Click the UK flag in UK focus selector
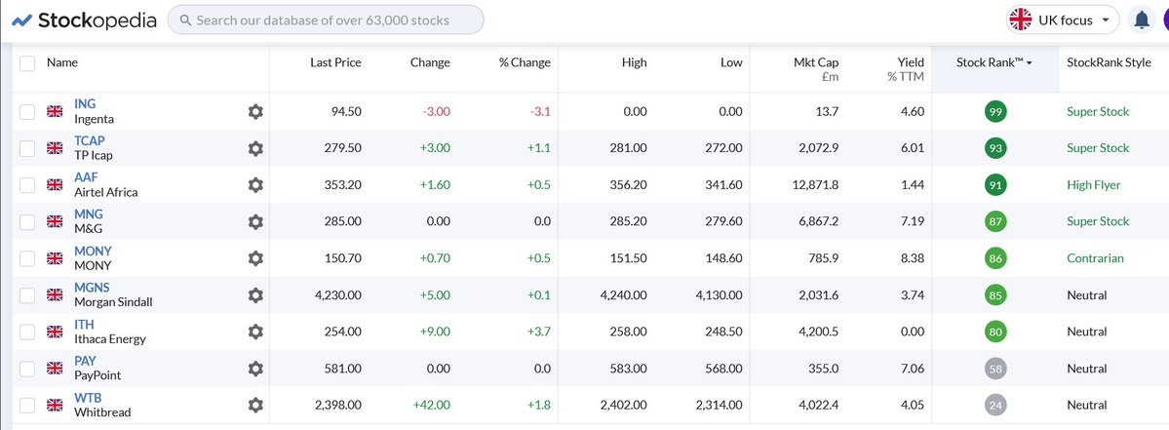 coord(1020,20)
